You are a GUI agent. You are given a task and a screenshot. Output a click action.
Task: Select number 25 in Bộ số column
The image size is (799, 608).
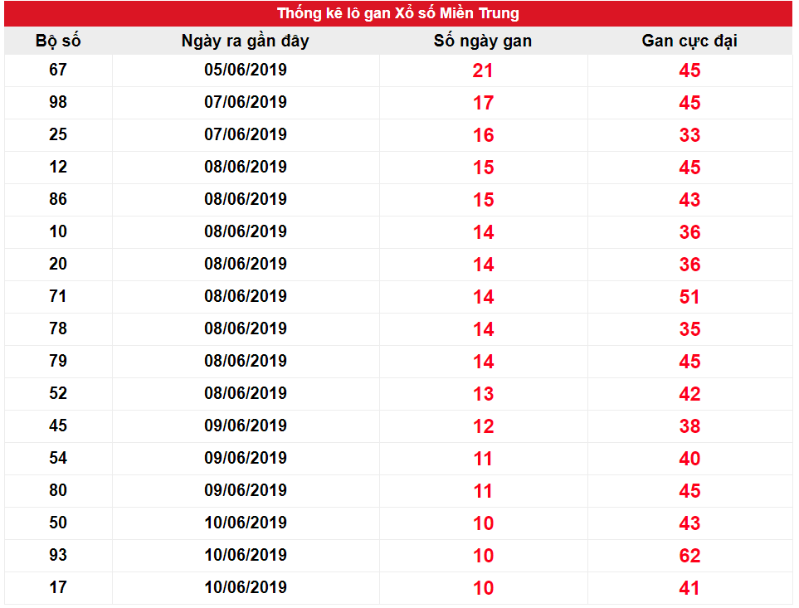pyautogui.click(x=58, y=134)
